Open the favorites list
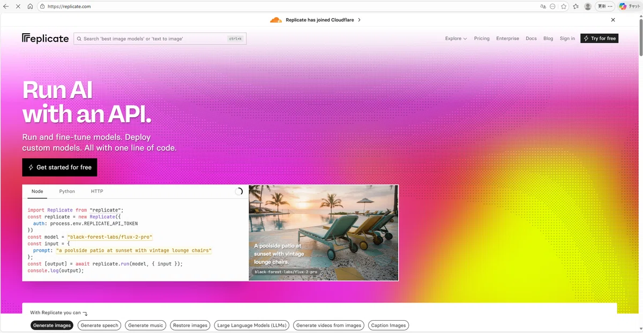The image size is (643, 333). click(575, 6)
